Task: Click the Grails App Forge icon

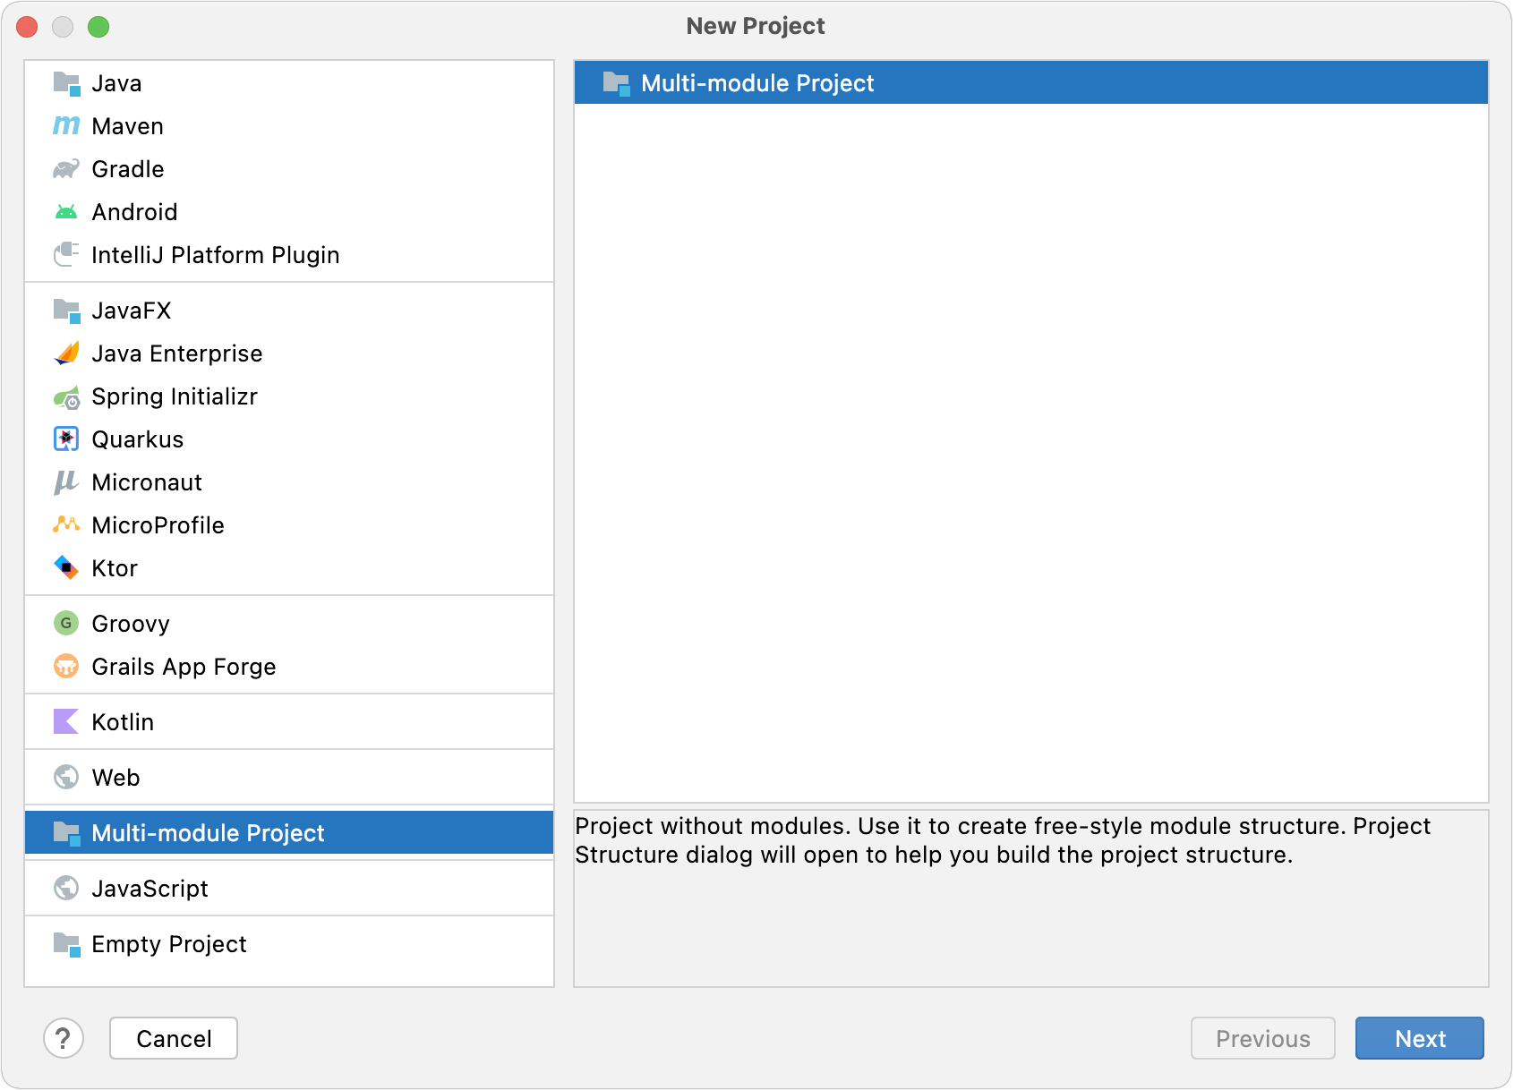Action: (x=66, y=667)
